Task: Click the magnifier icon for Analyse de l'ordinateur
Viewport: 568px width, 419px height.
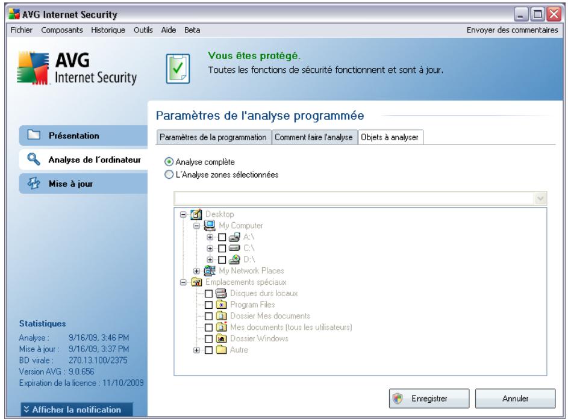Action: point(34,159)
